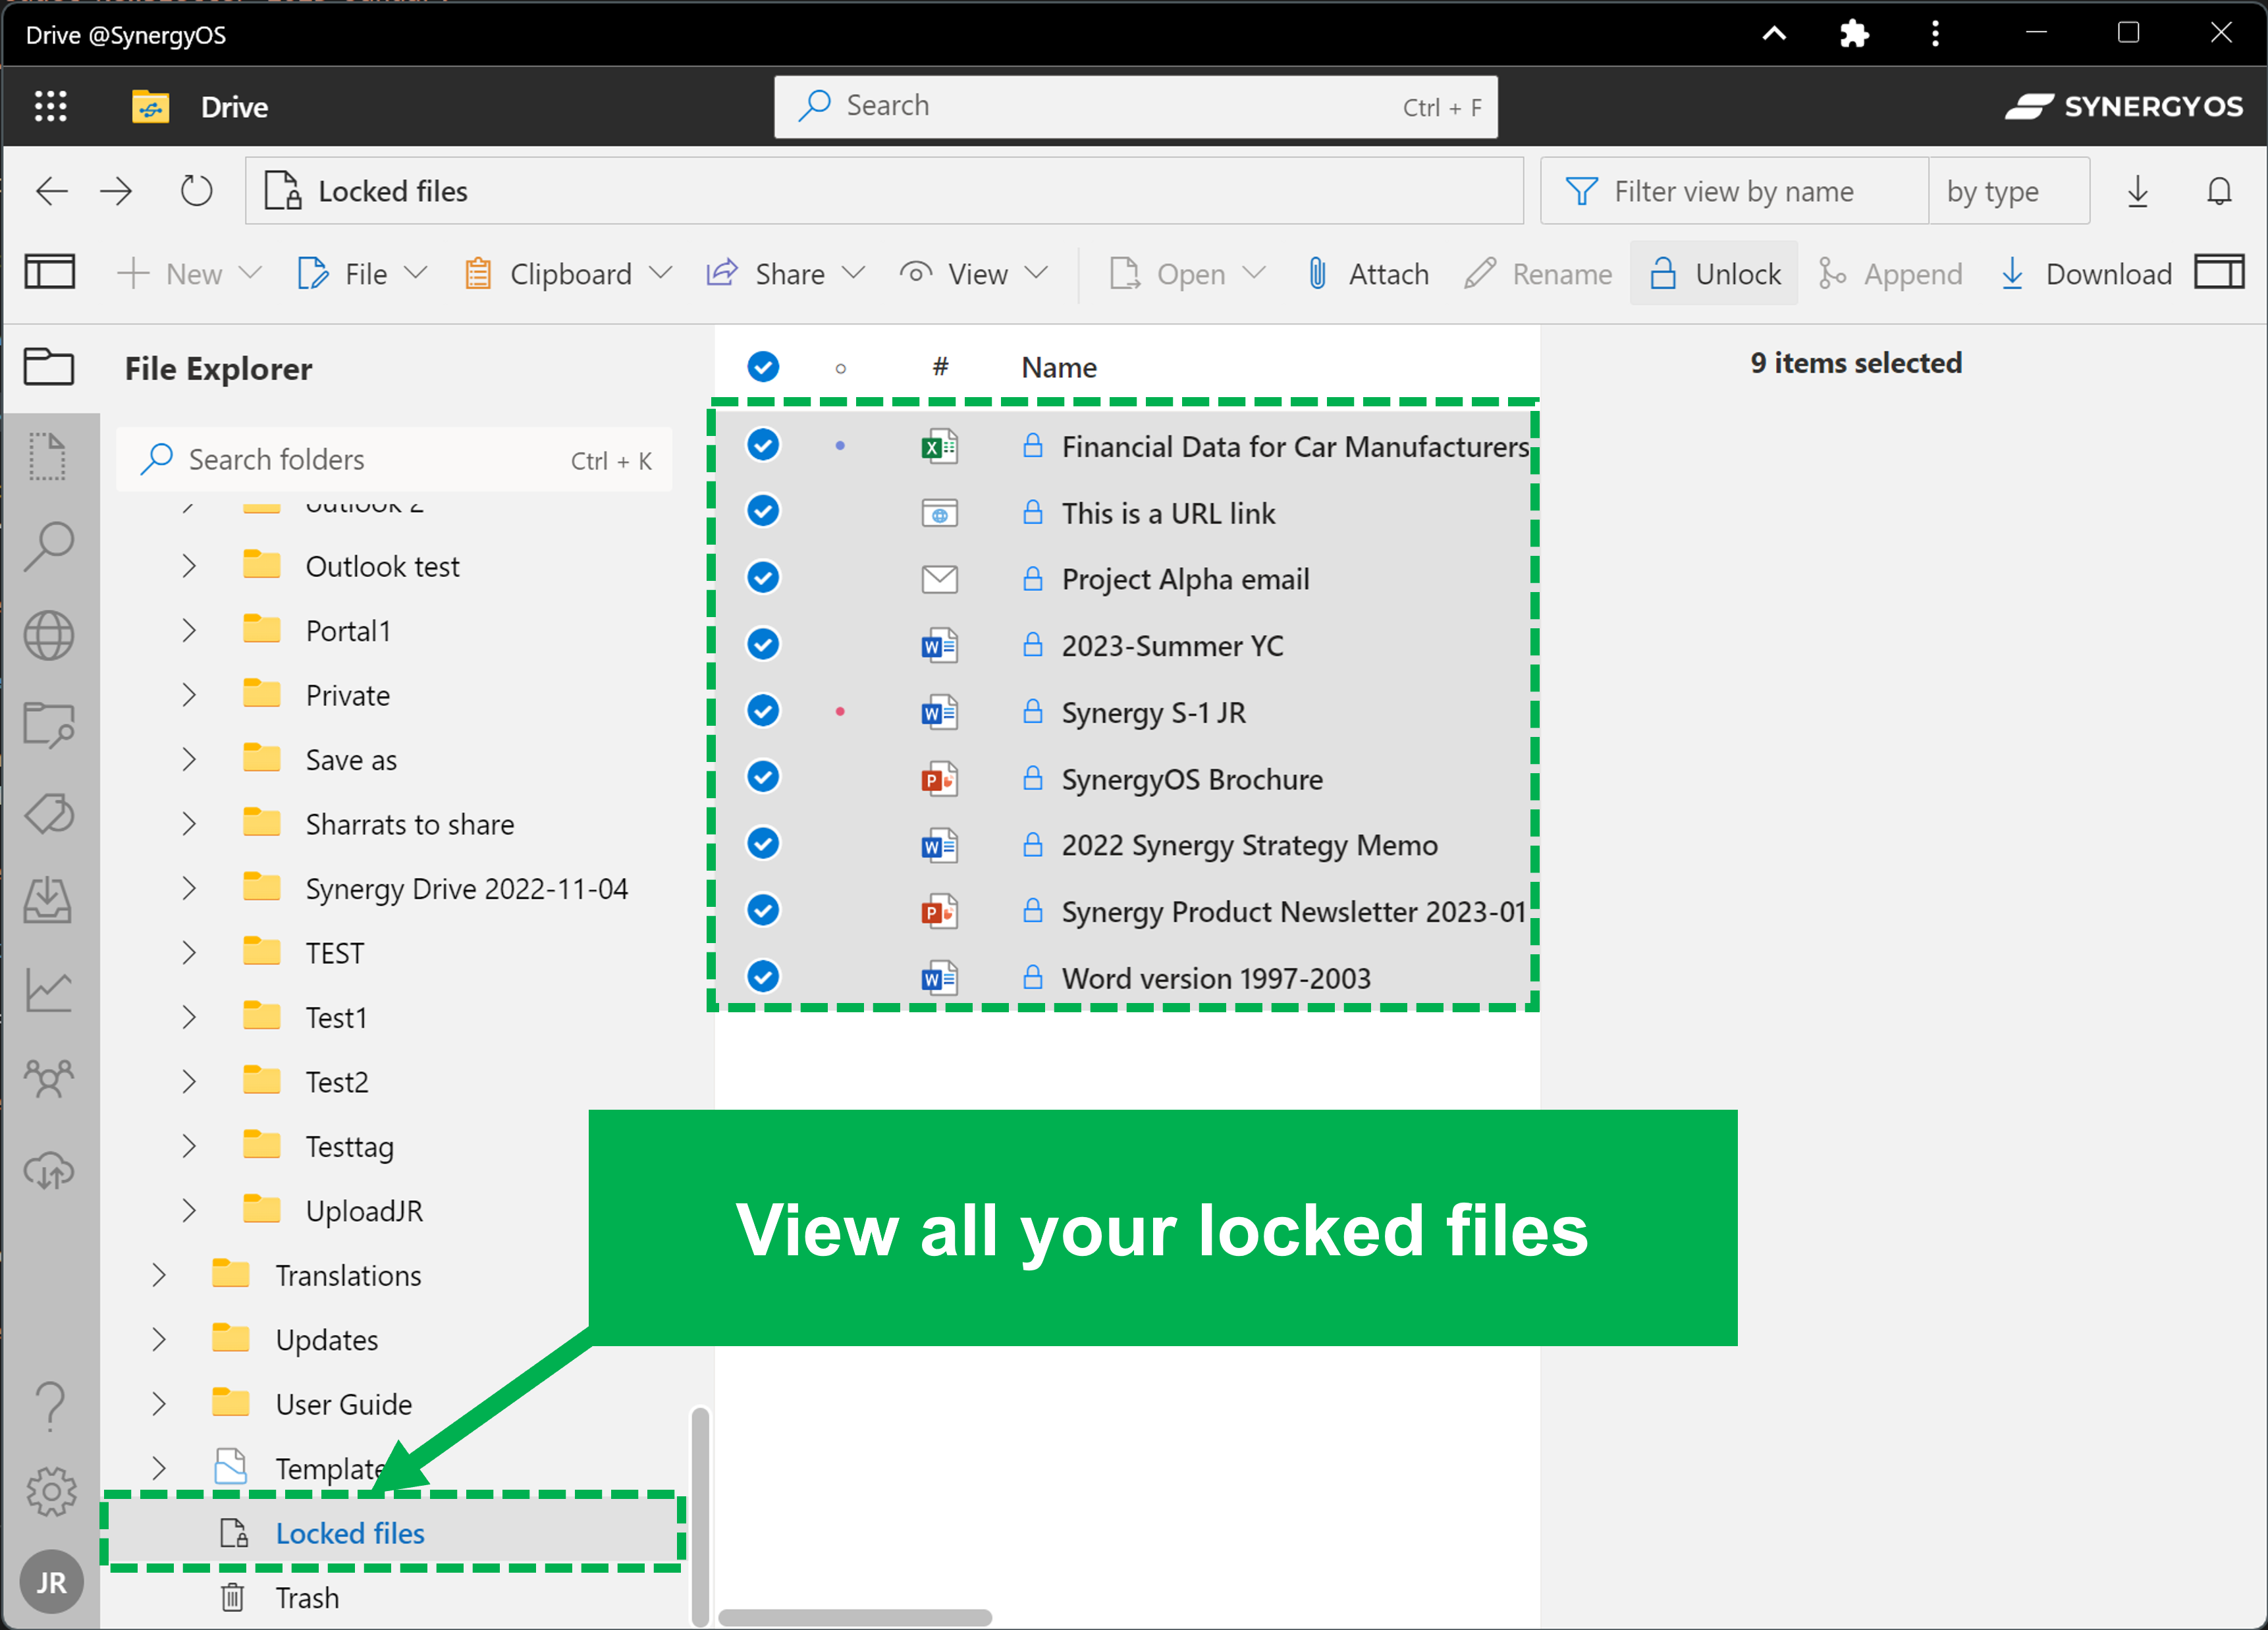Click the extensions puzzle icon in title bar
The width and height of the screenshot is (2268, 1630).
click(1854, 34)
